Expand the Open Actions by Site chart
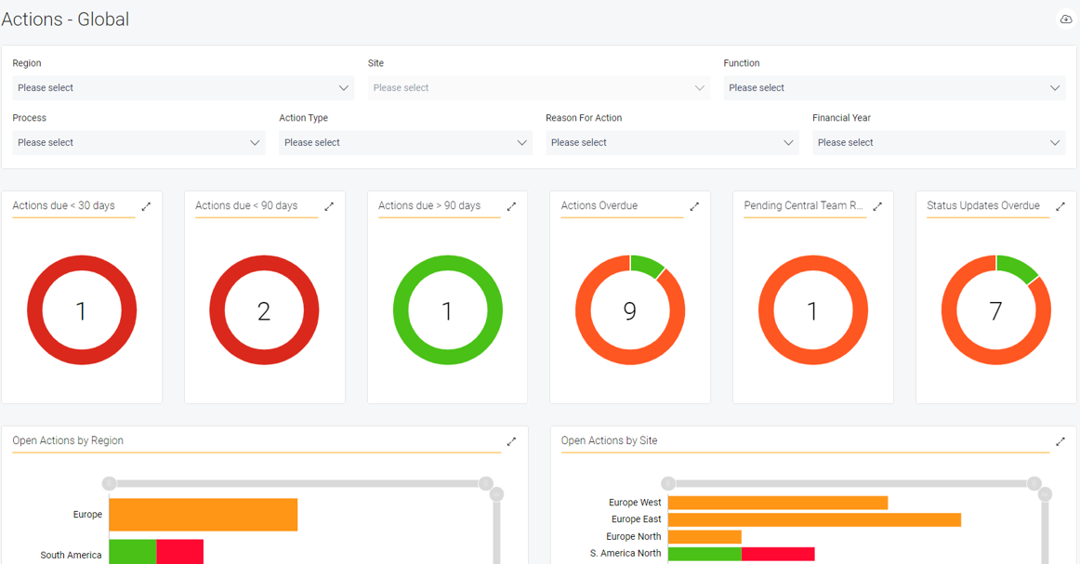This screenshot has height=564, width=1080. coord(1060,441)
